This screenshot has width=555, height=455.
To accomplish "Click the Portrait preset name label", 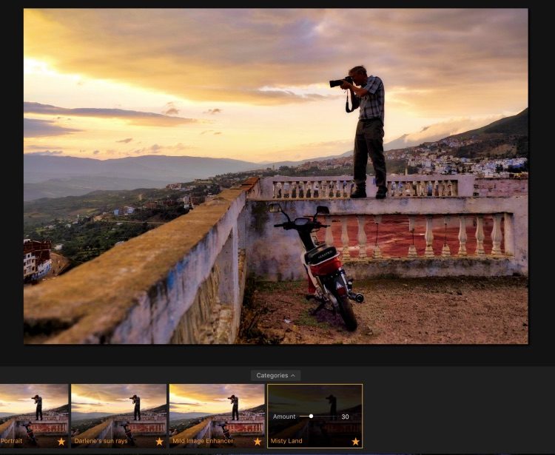I will point(12,442).
